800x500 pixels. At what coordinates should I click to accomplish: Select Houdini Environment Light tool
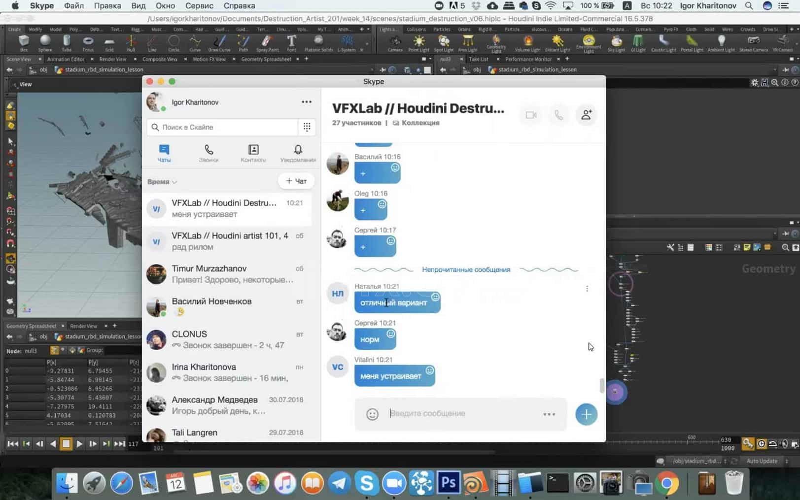[589, 43]
